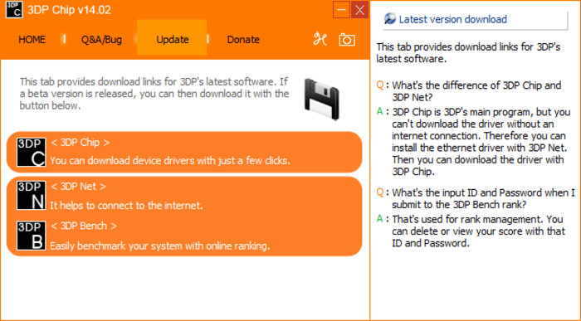The image size is (581, 321).
Task: Open the < 3DP Net > download link
Action: (78, 187)
